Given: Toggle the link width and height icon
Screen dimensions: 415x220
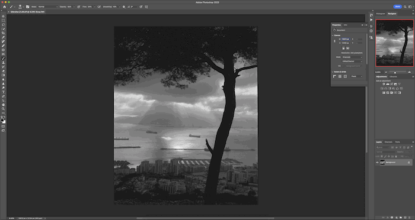Looking at the screenshot, I should tap(334, 41).
